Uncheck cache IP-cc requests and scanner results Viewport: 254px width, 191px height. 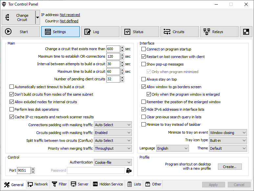pyautogui.click(x=11, y=117)
